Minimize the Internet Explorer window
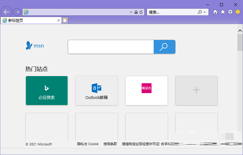The image size is (243, 155). (x=208, y=5)
